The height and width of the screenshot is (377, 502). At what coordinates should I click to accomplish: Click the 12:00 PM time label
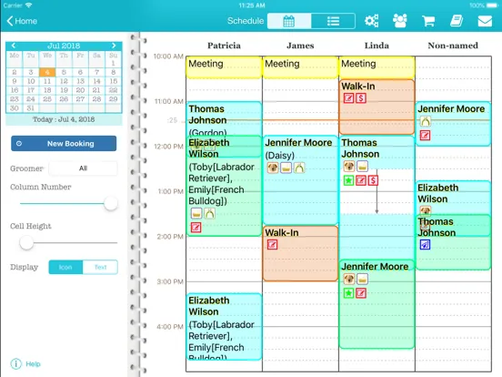click(x=169, y=147)
